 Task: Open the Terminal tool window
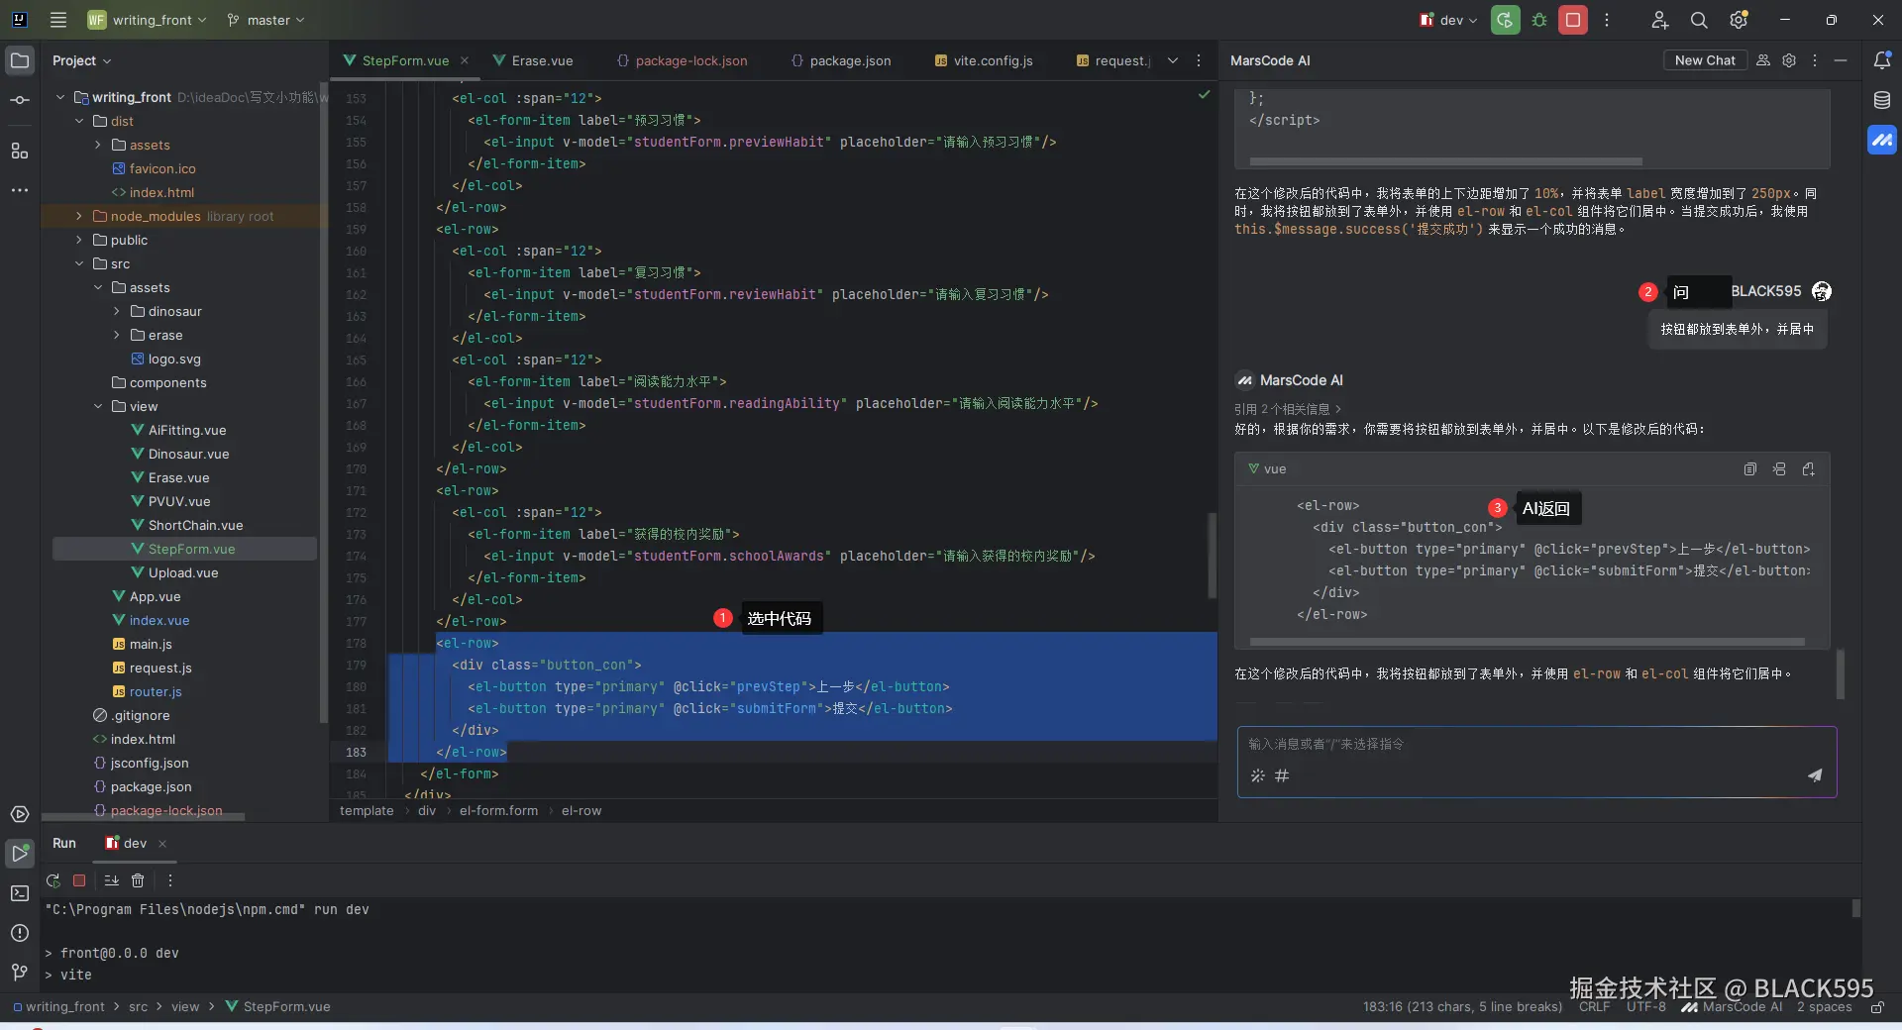(x=20, y=893)
